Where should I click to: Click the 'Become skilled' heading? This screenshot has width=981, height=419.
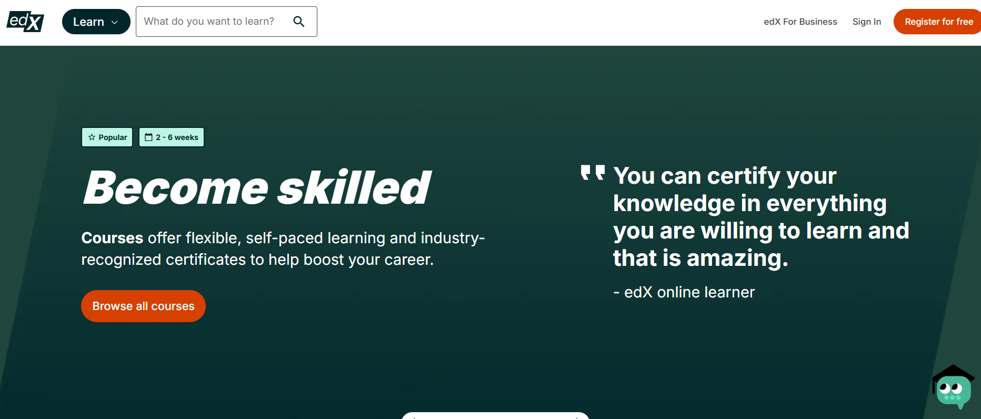click(x=257, y=187)
